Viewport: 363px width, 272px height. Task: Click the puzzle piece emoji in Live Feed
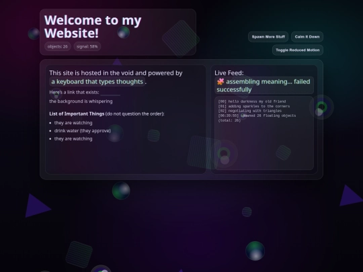pyautogui.click(x=220, y=82)
